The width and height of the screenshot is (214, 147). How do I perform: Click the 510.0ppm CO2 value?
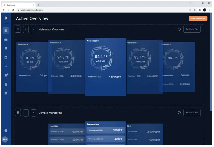coord(185,84)
